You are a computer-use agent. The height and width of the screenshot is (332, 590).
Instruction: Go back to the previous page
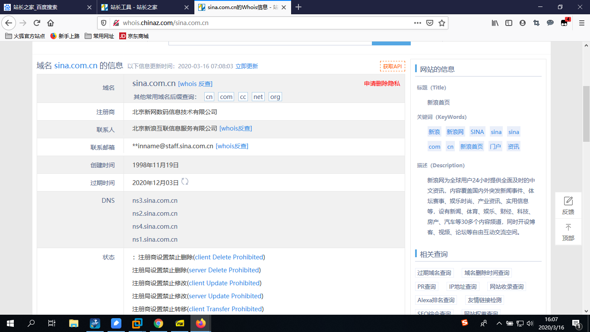tap(9, 23)
